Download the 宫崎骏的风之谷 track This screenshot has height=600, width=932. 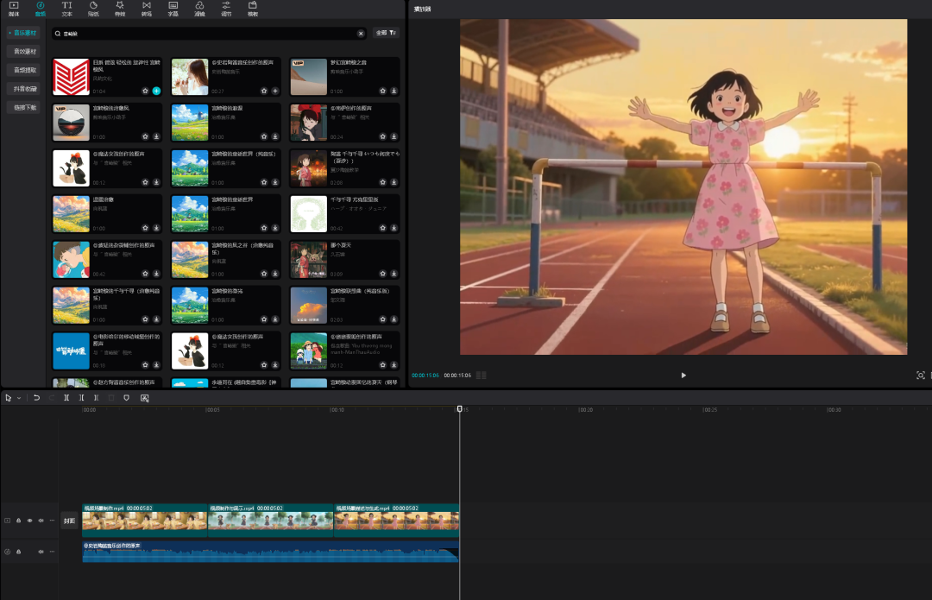tap(275, 275)
